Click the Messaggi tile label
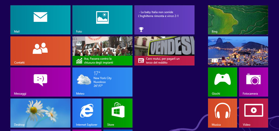 (20, 94)
